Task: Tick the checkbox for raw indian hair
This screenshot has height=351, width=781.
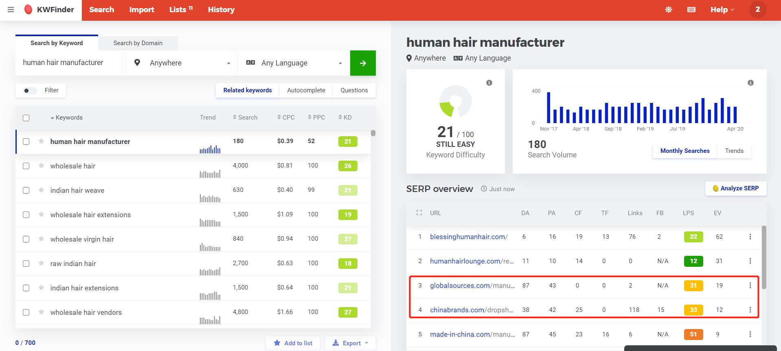Action: point(26,264)
